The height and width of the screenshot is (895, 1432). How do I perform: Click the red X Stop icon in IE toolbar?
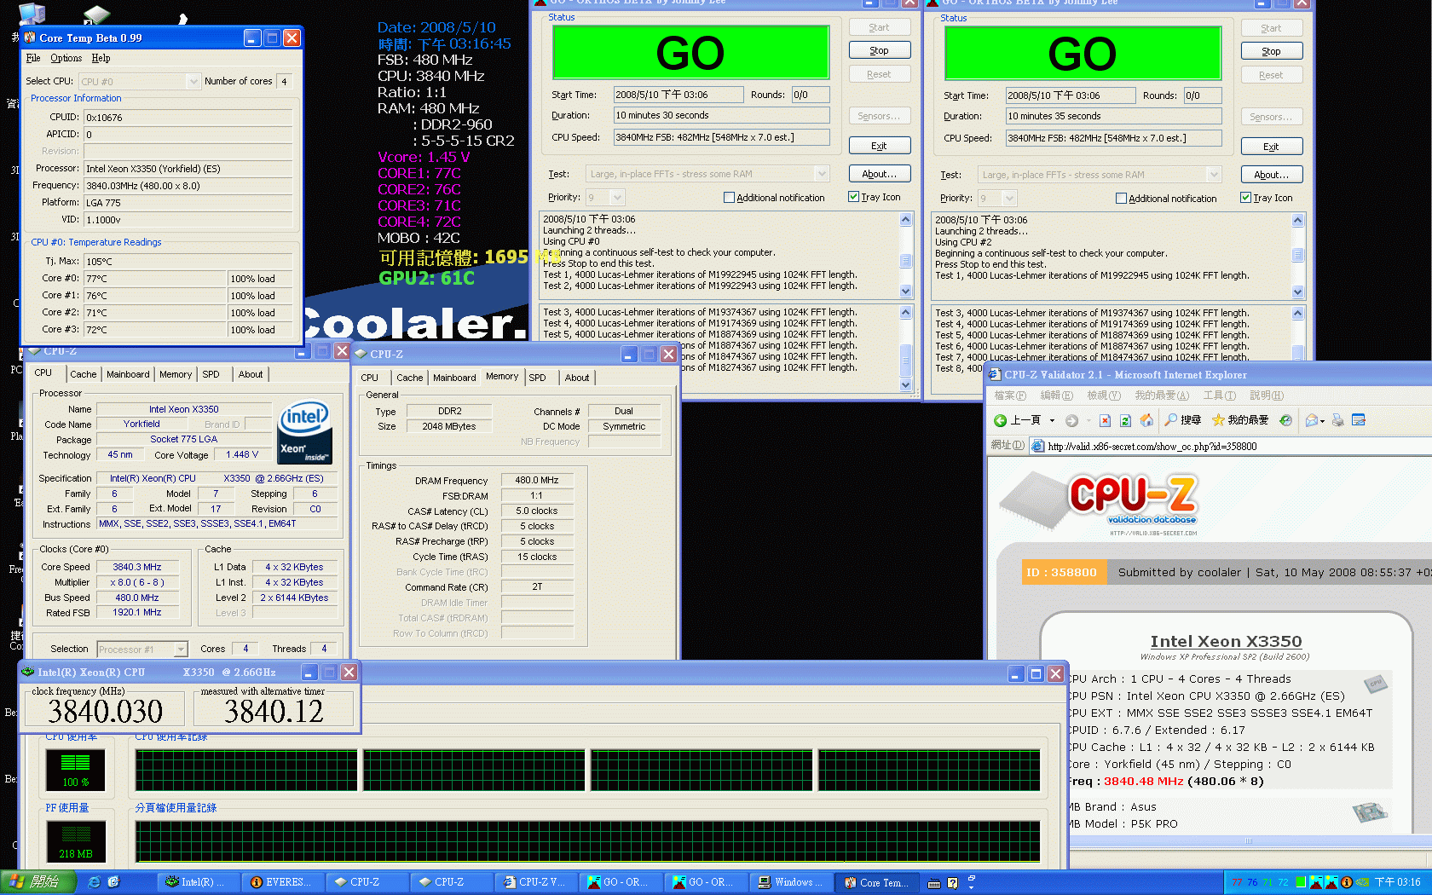[1105, 420]
